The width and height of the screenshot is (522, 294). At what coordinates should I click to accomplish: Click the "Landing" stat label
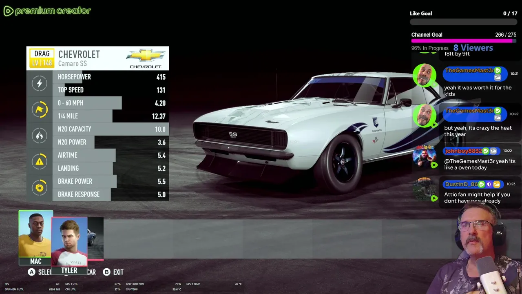pos(68,168)
